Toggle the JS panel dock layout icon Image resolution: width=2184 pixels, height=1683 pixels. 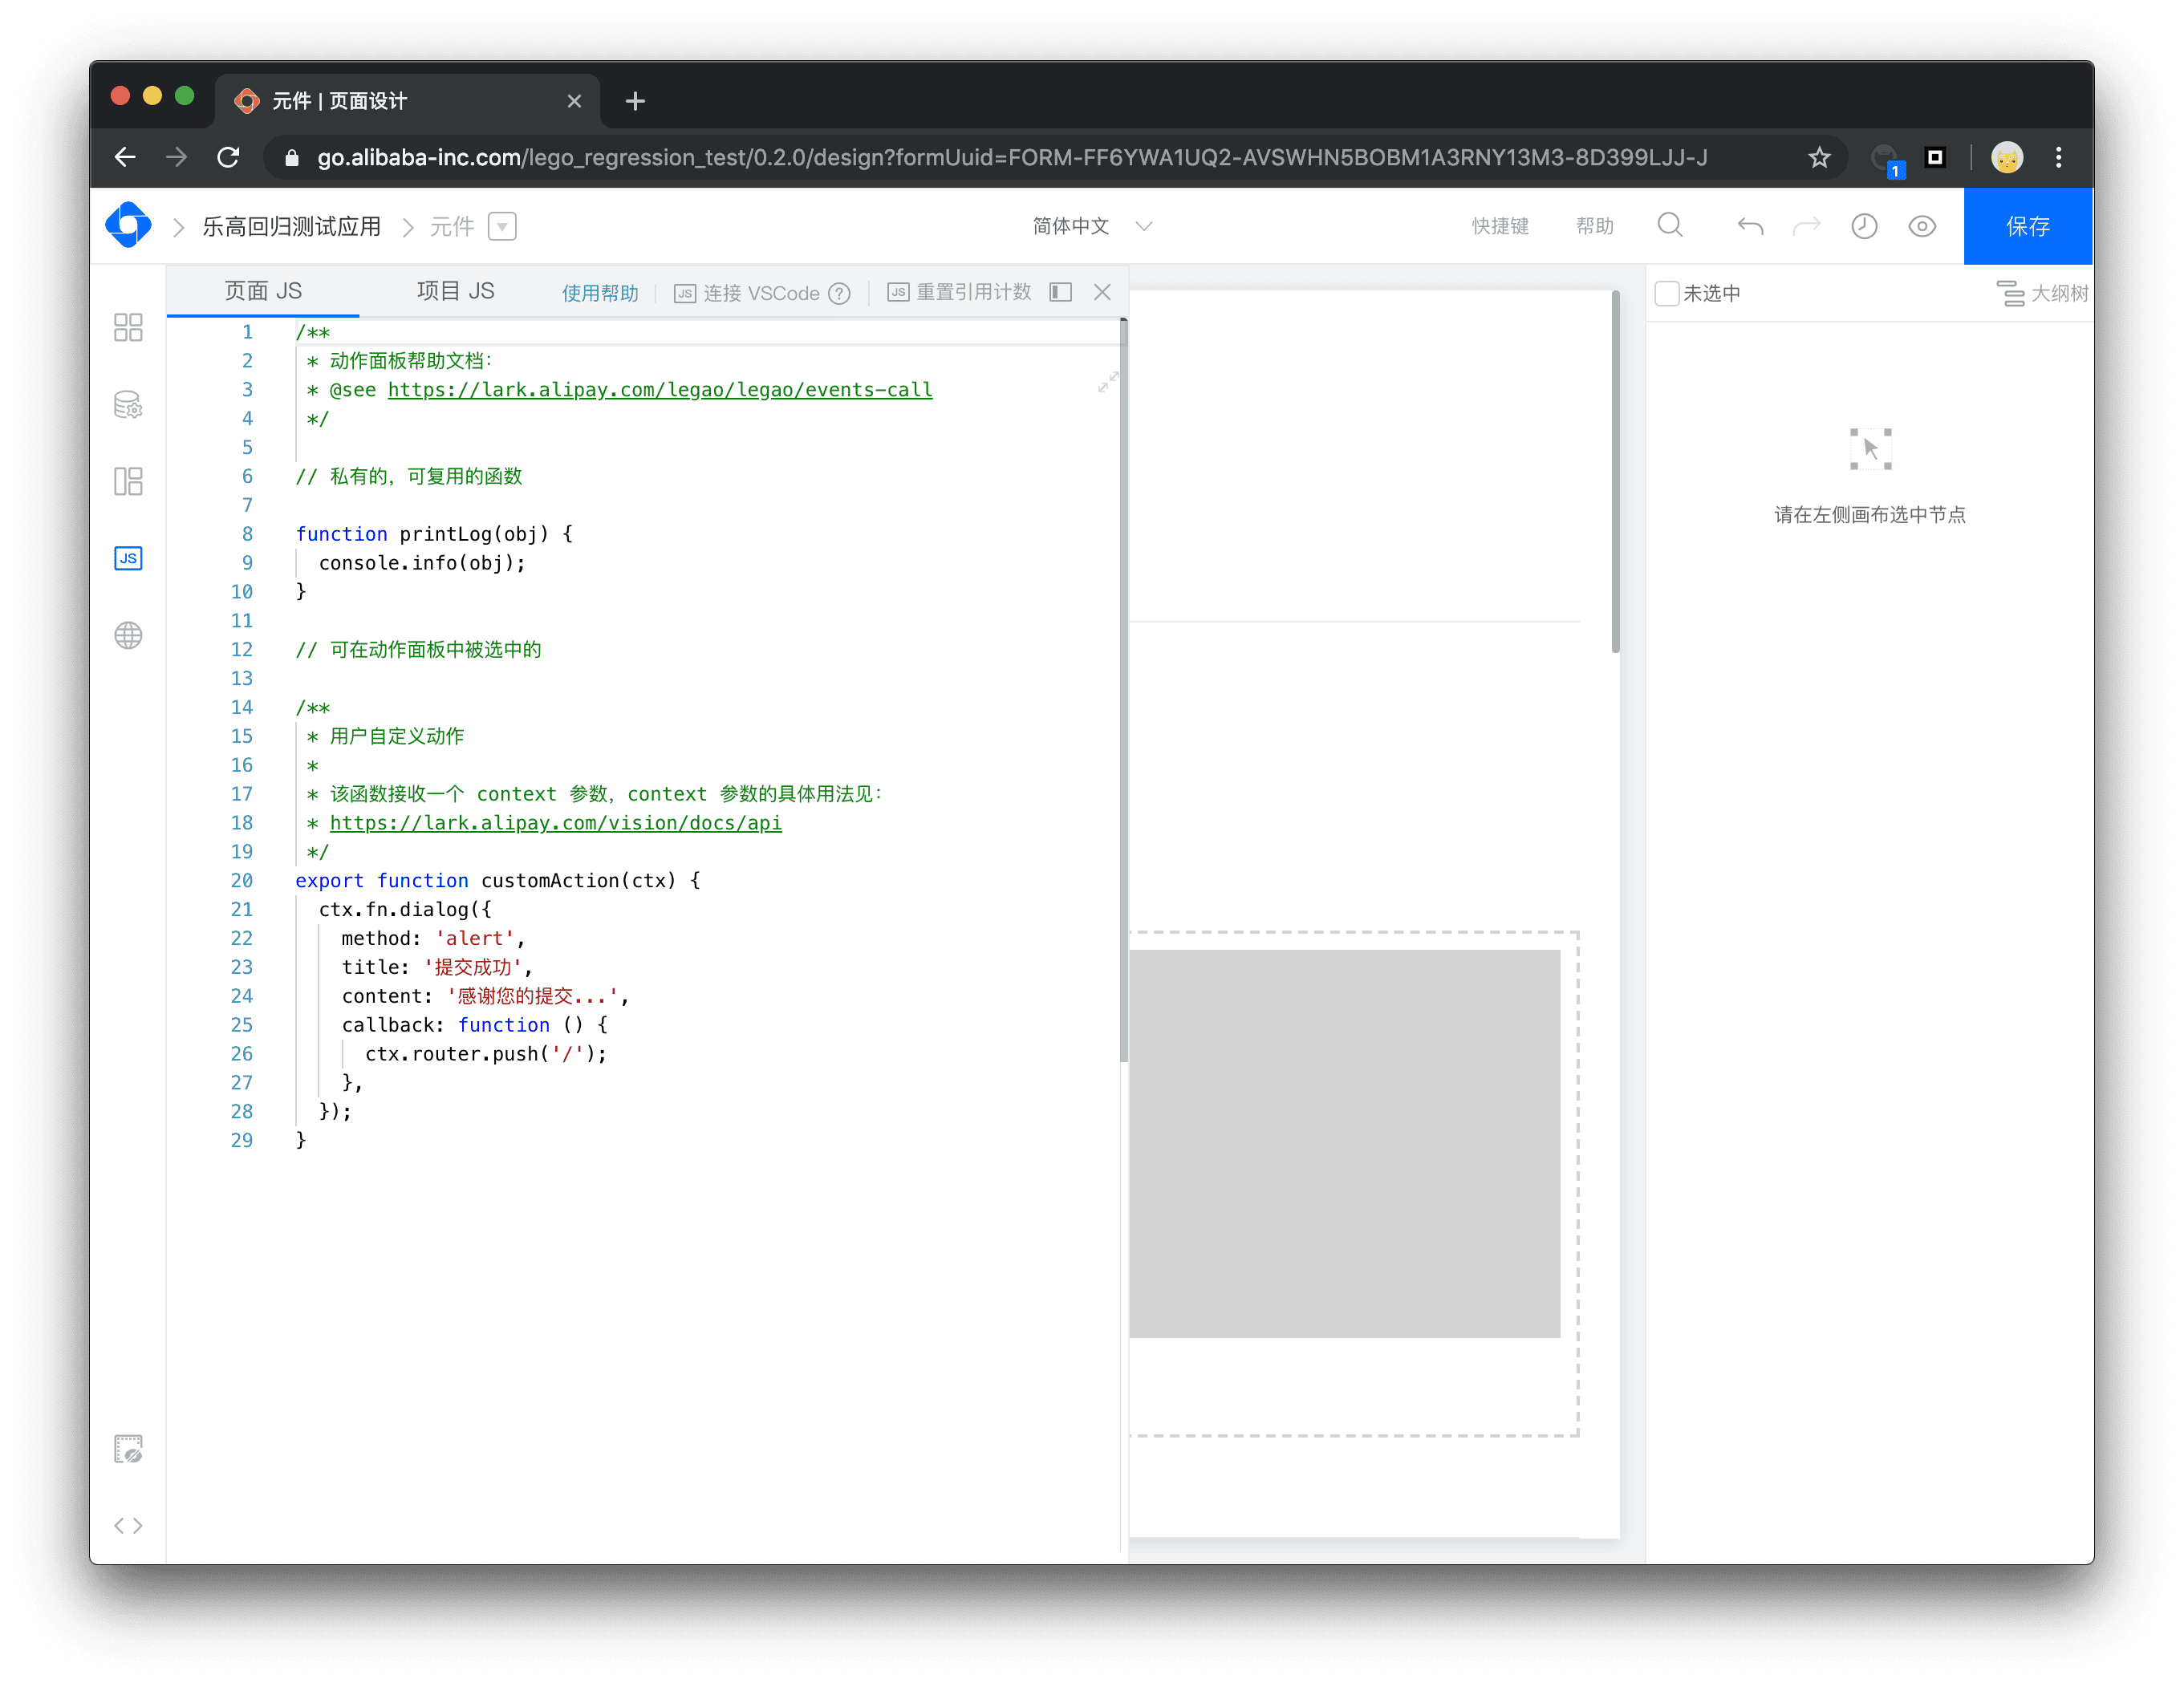coord(1061,292)
